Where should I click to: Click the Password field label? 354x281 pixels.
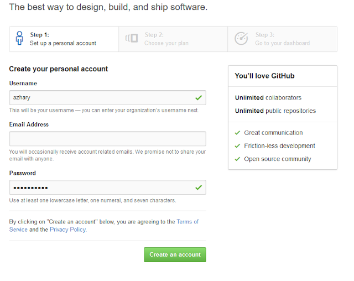click(22, 173)
